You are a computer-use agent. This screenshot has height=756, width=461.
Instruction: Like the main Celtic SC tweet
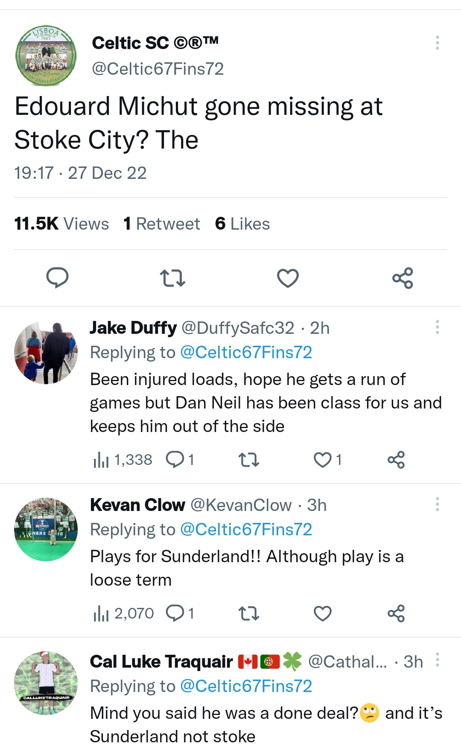tap(288, 278)
